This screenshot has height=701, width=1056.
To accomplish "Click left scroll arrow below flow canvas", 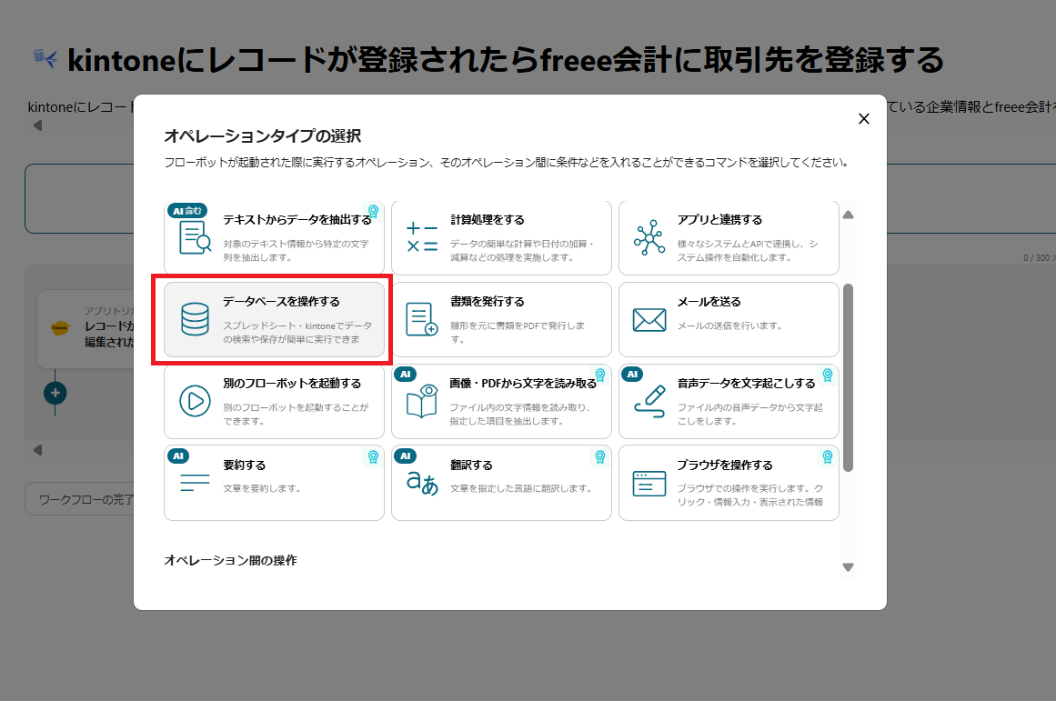I will click(x=37, y=450).
